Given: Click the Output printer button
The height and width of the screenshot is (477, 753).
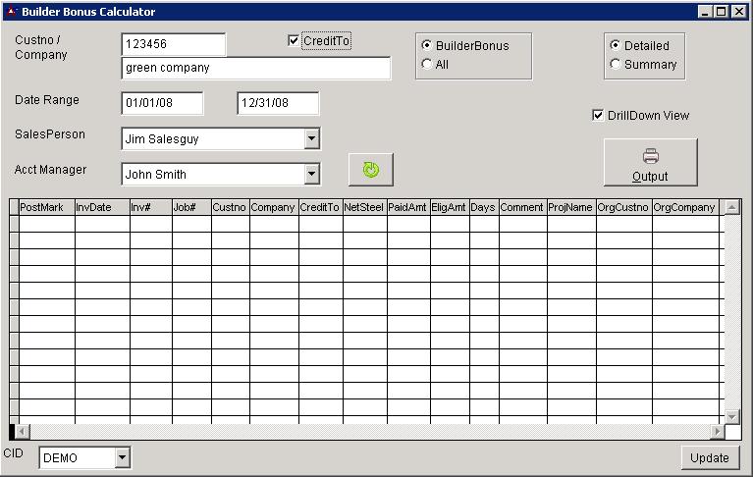Looking at the screenshot, I should point(650,162).
